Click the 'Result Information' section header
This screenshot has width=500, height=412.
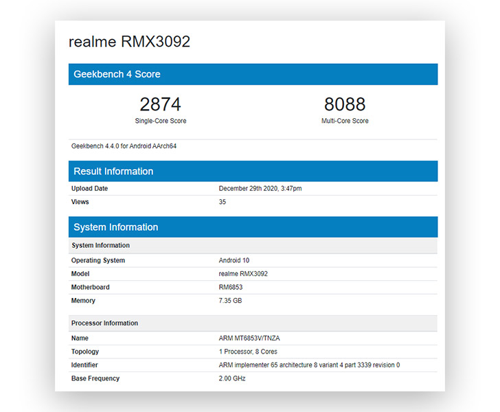[253, 171]
